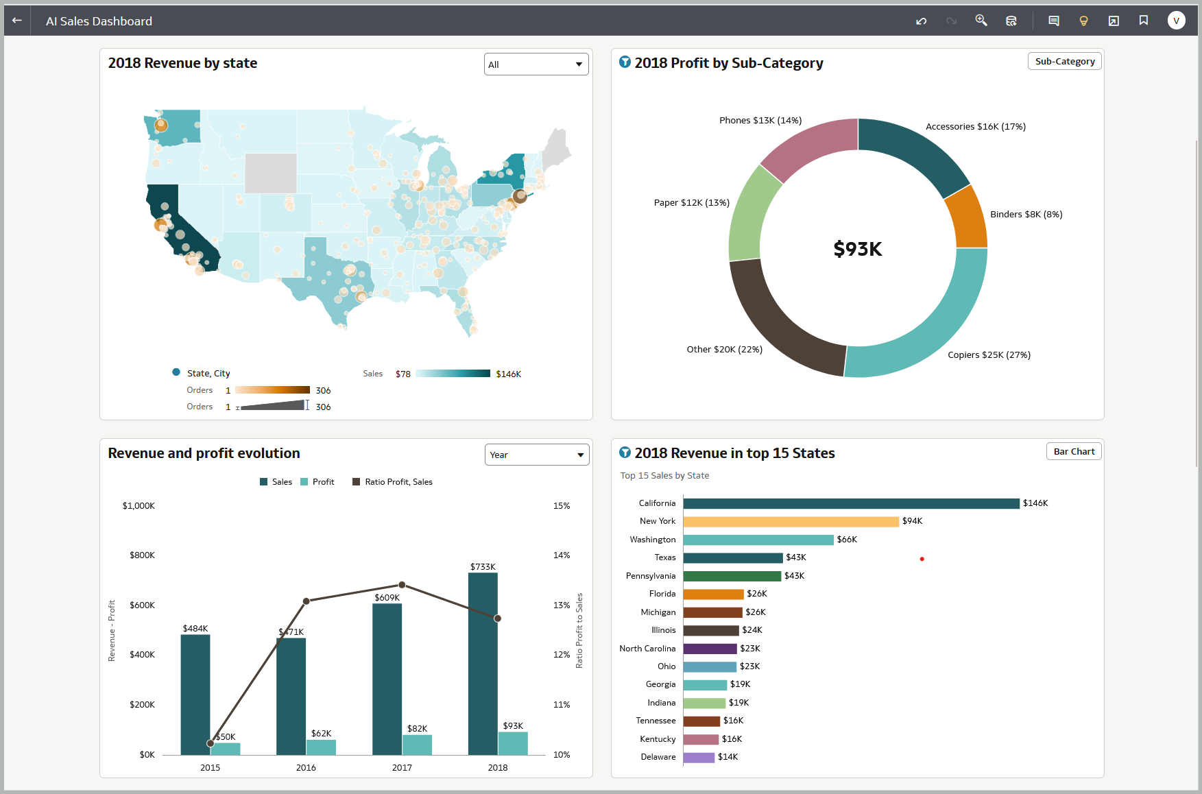1202x794 pixels.
Task: Open the Zoom tool in the toolbar
Action: tap(981, 21)
